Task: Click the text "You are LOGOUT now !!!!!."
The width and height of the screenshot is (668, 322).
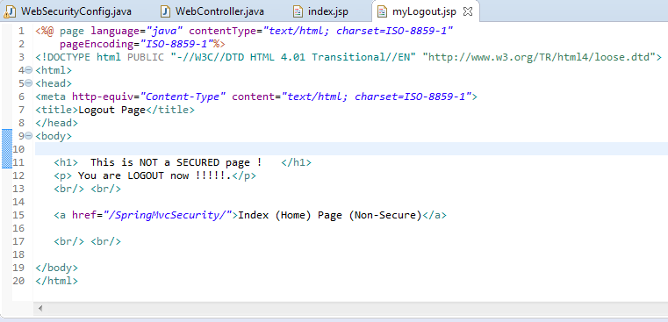Action: pos(154,175)
